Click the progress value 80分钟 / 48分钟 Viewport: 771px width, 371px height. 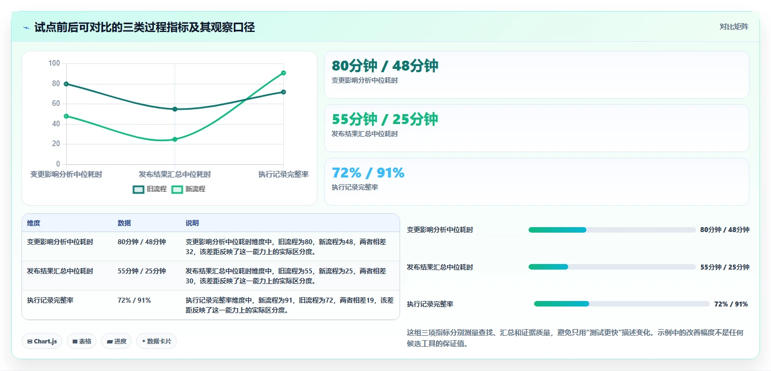[725, 230]
